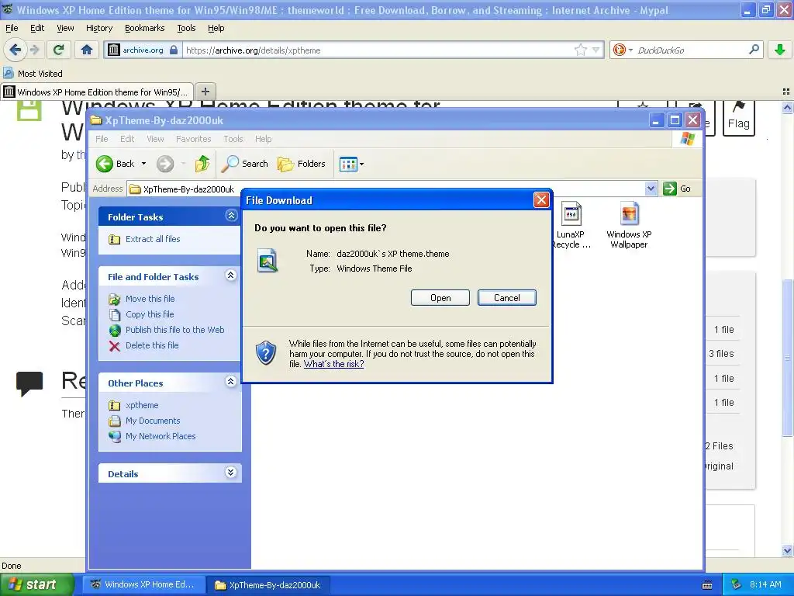This screenshot has width=794, height=596.
Task: Open the browser Edit menu
Action: click(x=37, y=28)
